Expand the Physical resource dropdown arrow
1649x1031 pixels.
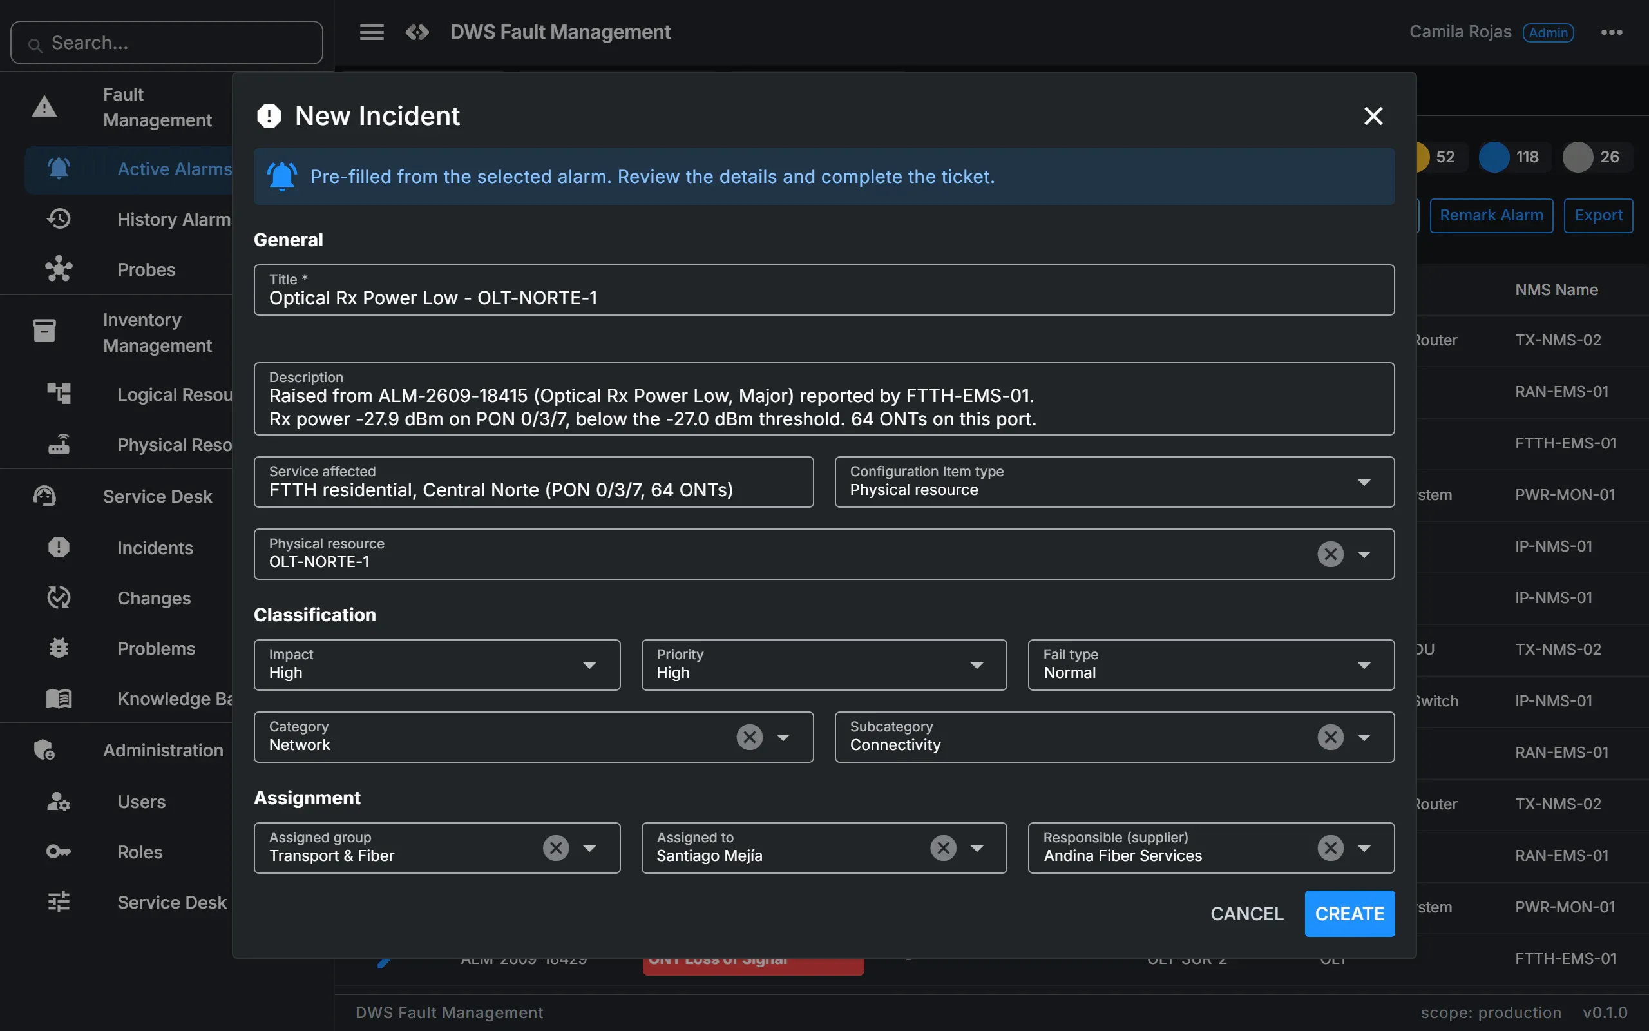(x=1364, y=554)
